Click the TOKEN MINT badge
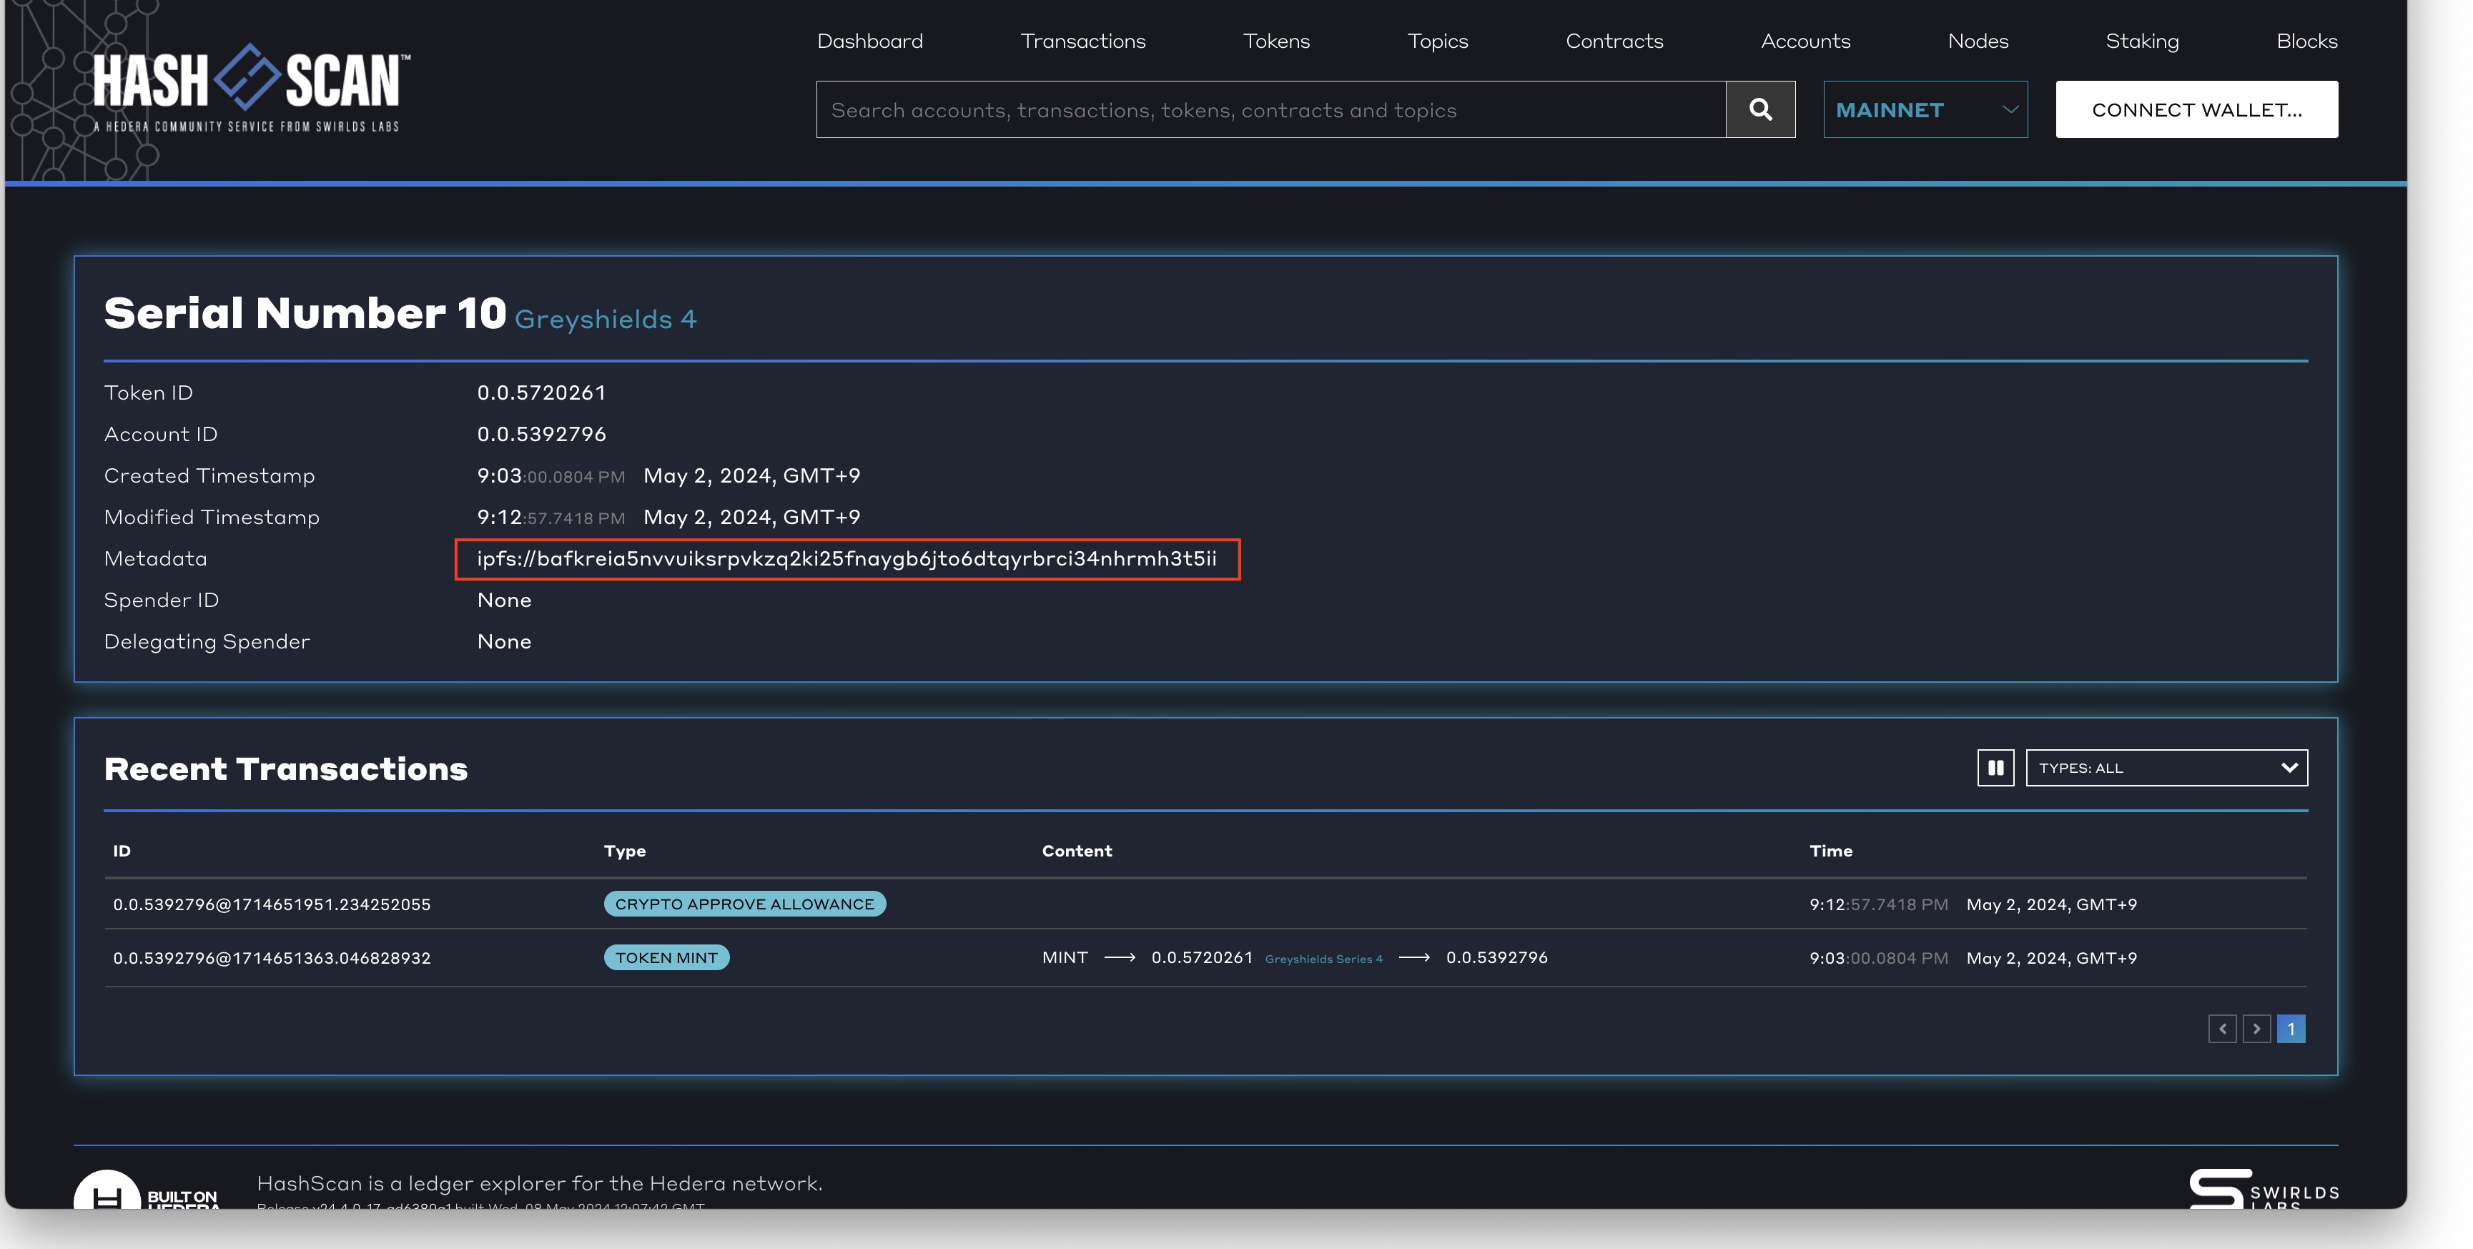Image resolution: width=2473 pixels, height=1249 pixels. point(666,957)
